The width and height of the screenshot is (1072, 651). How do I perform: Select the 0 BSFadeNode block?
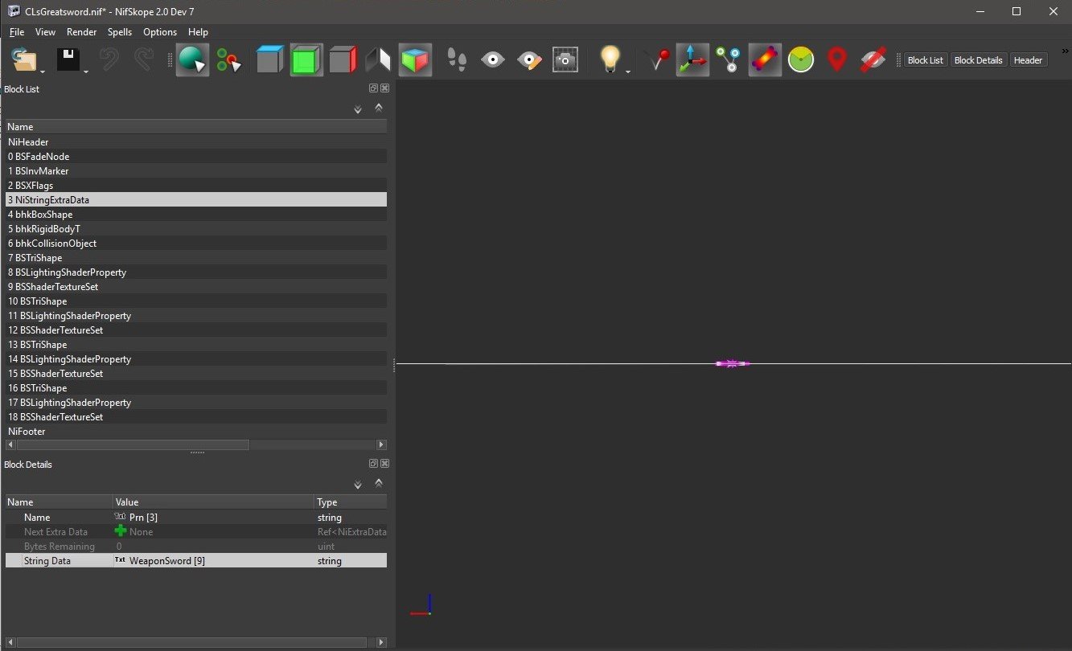[x=195, y=157]
